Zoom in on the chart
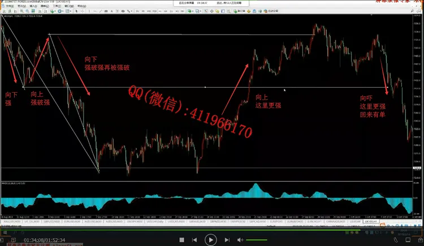 [21, 11]
